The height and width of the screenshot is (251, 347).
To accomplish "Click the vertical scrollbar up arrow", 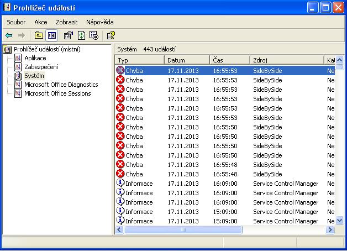I will 339,60.
